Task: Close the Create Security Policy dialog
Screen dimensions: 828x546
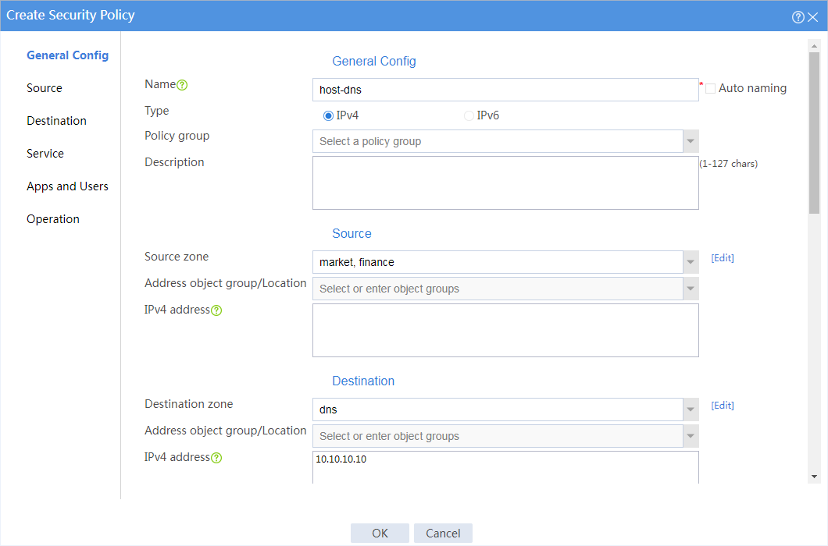Action: coord(813,17)
